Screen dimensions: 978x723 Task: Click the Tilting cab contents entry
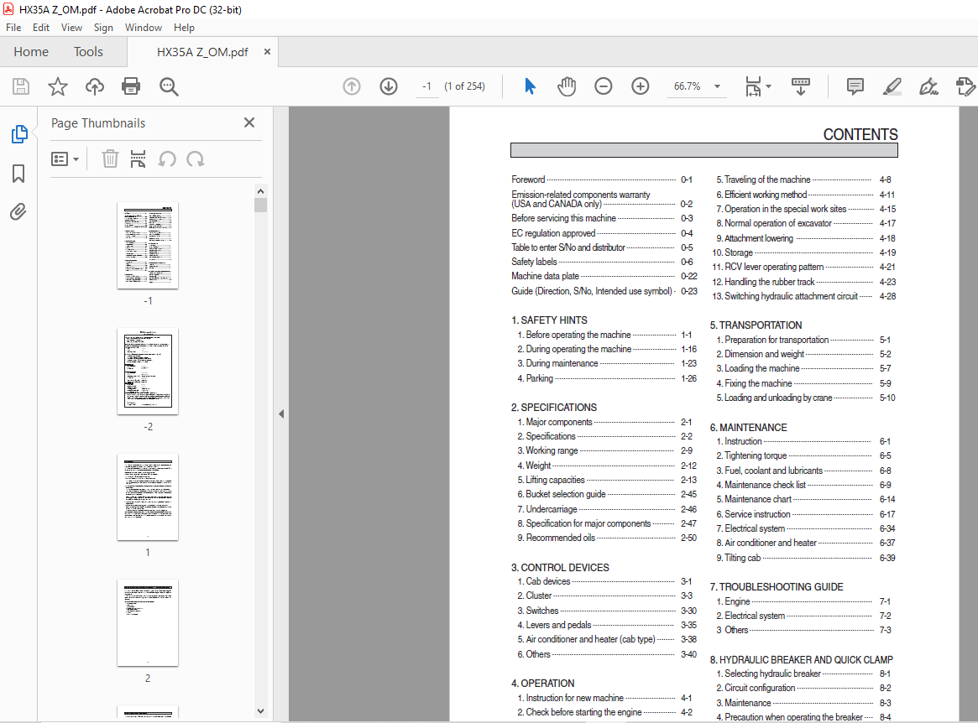pyautogui.click(x=805, y=558)
